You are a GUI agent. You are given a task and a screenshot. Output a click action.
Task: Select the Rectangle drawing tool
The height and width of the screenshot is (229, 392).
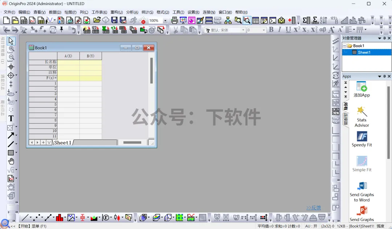(x=11, y=153)
